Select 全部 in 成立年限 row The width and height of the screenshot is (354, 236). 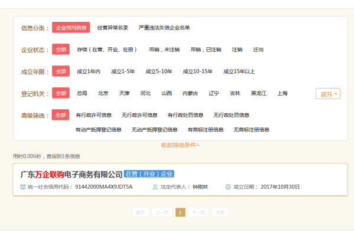tap(61, 71)
